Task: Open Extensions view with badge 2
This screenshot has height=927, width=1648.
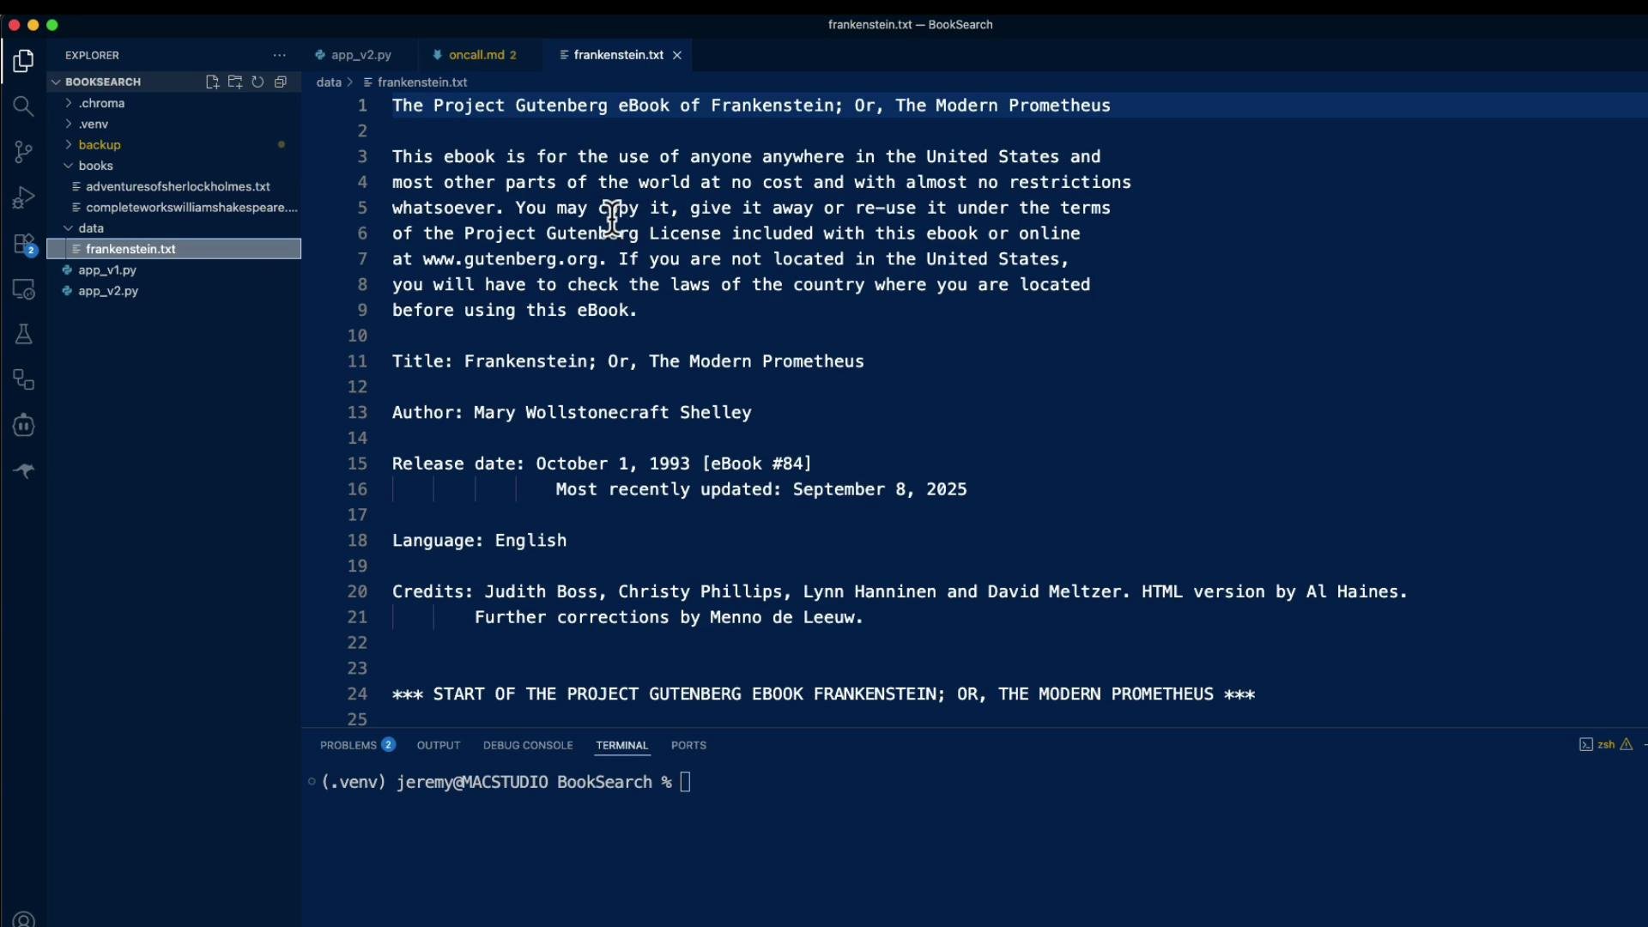Action: click(24, 244)
